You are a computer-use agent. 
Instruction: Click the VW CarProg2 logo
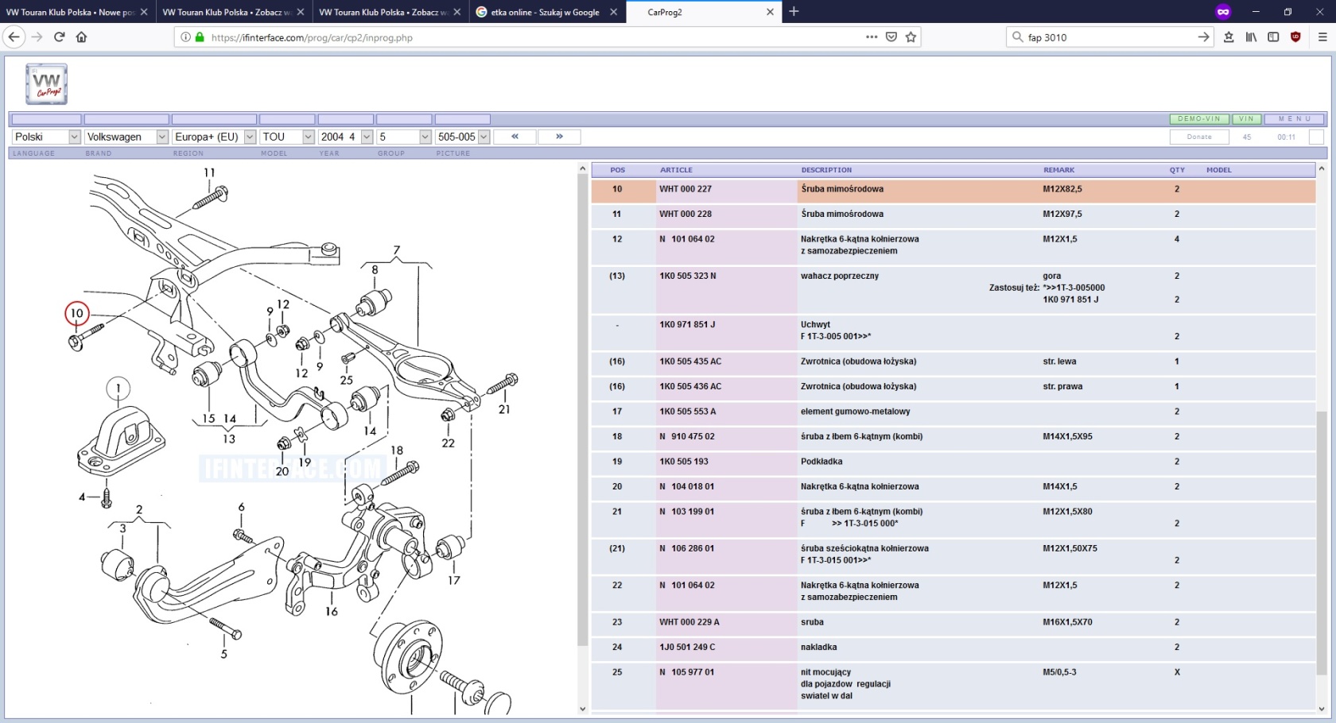point(46,84)
